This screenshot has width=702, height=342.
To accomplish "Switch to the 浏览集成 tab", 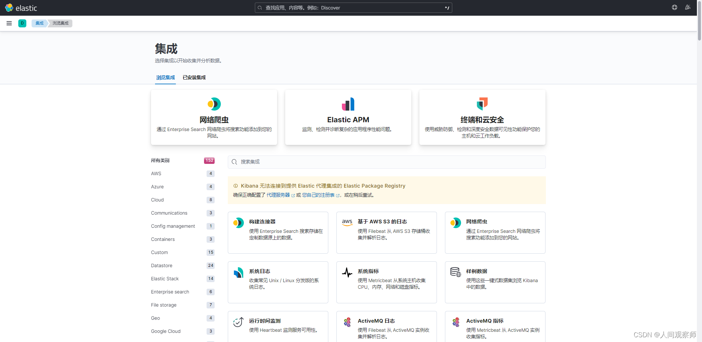I will 165,77.
